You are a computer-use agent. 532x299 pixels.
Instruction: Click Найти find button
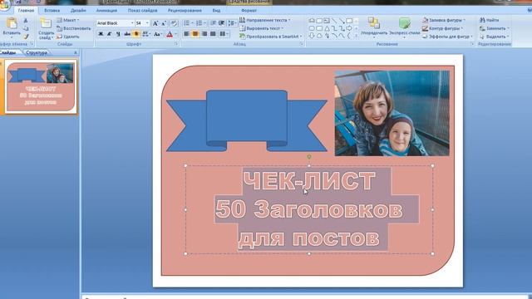(489, 20)
